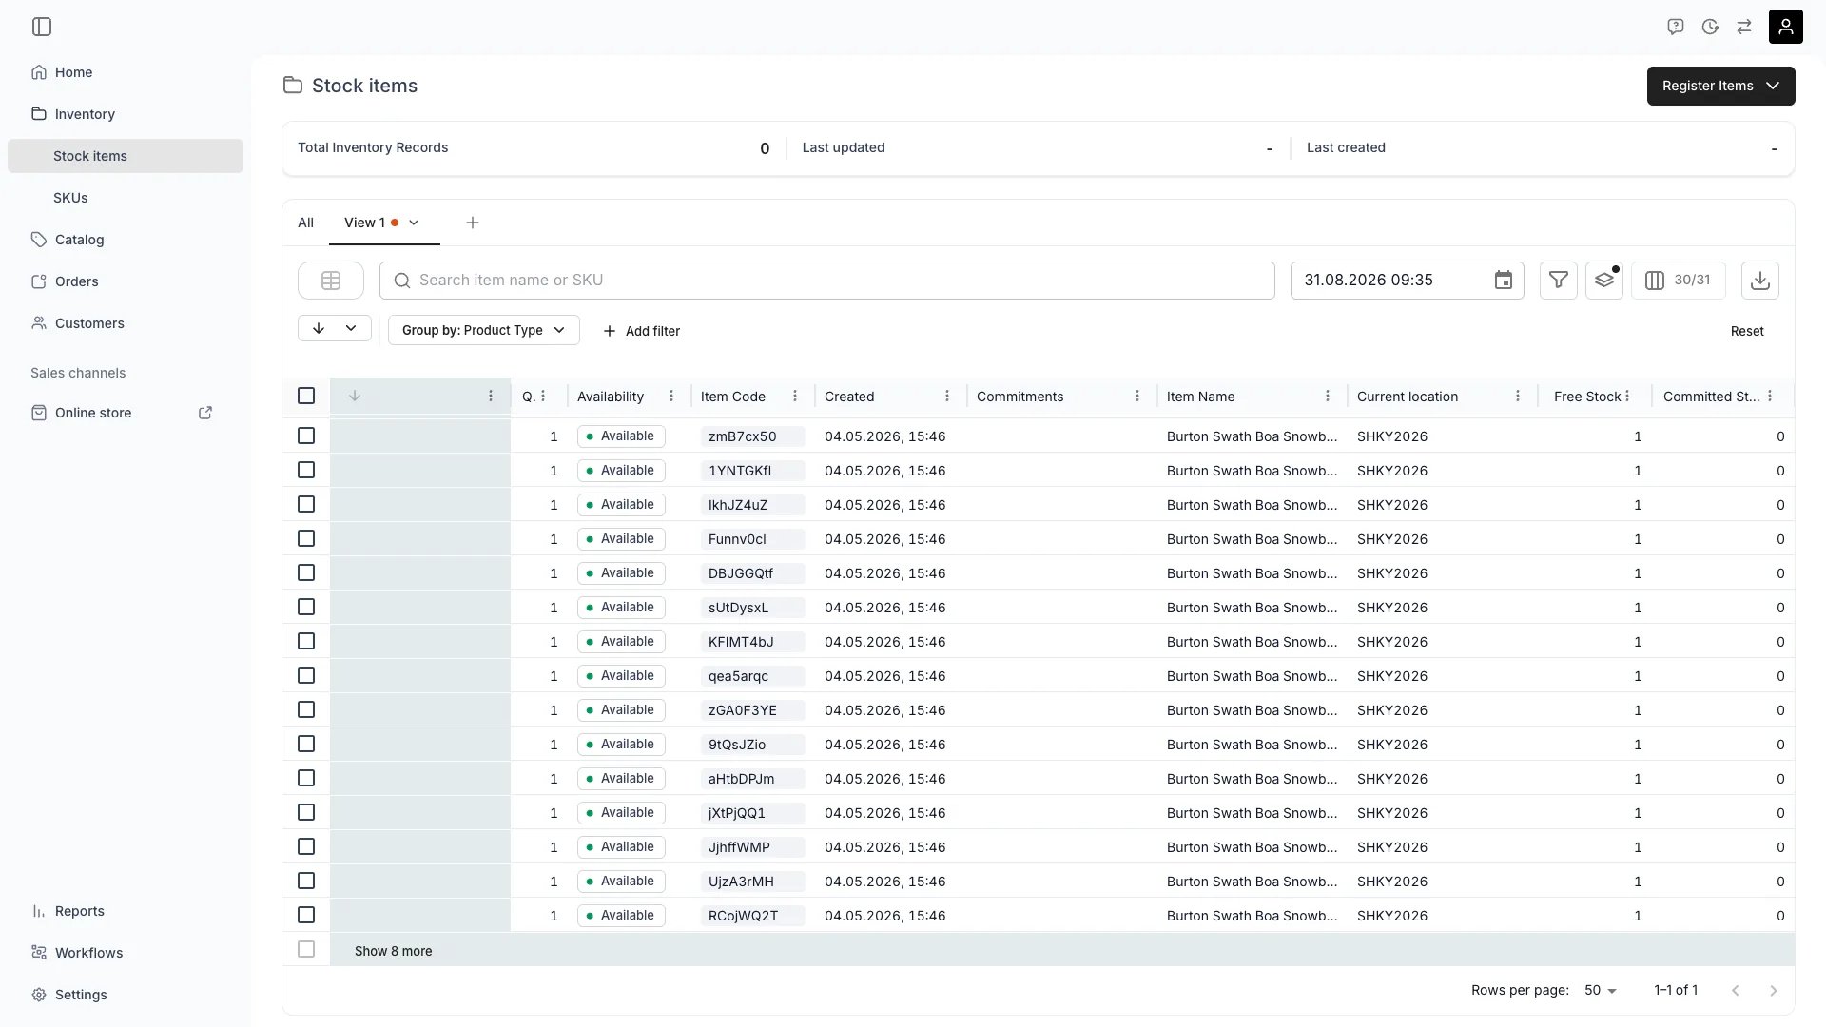This screenshot has width=1826, height=1027.
Task: Click Add filter button
Action: click(x=642, y=331)
